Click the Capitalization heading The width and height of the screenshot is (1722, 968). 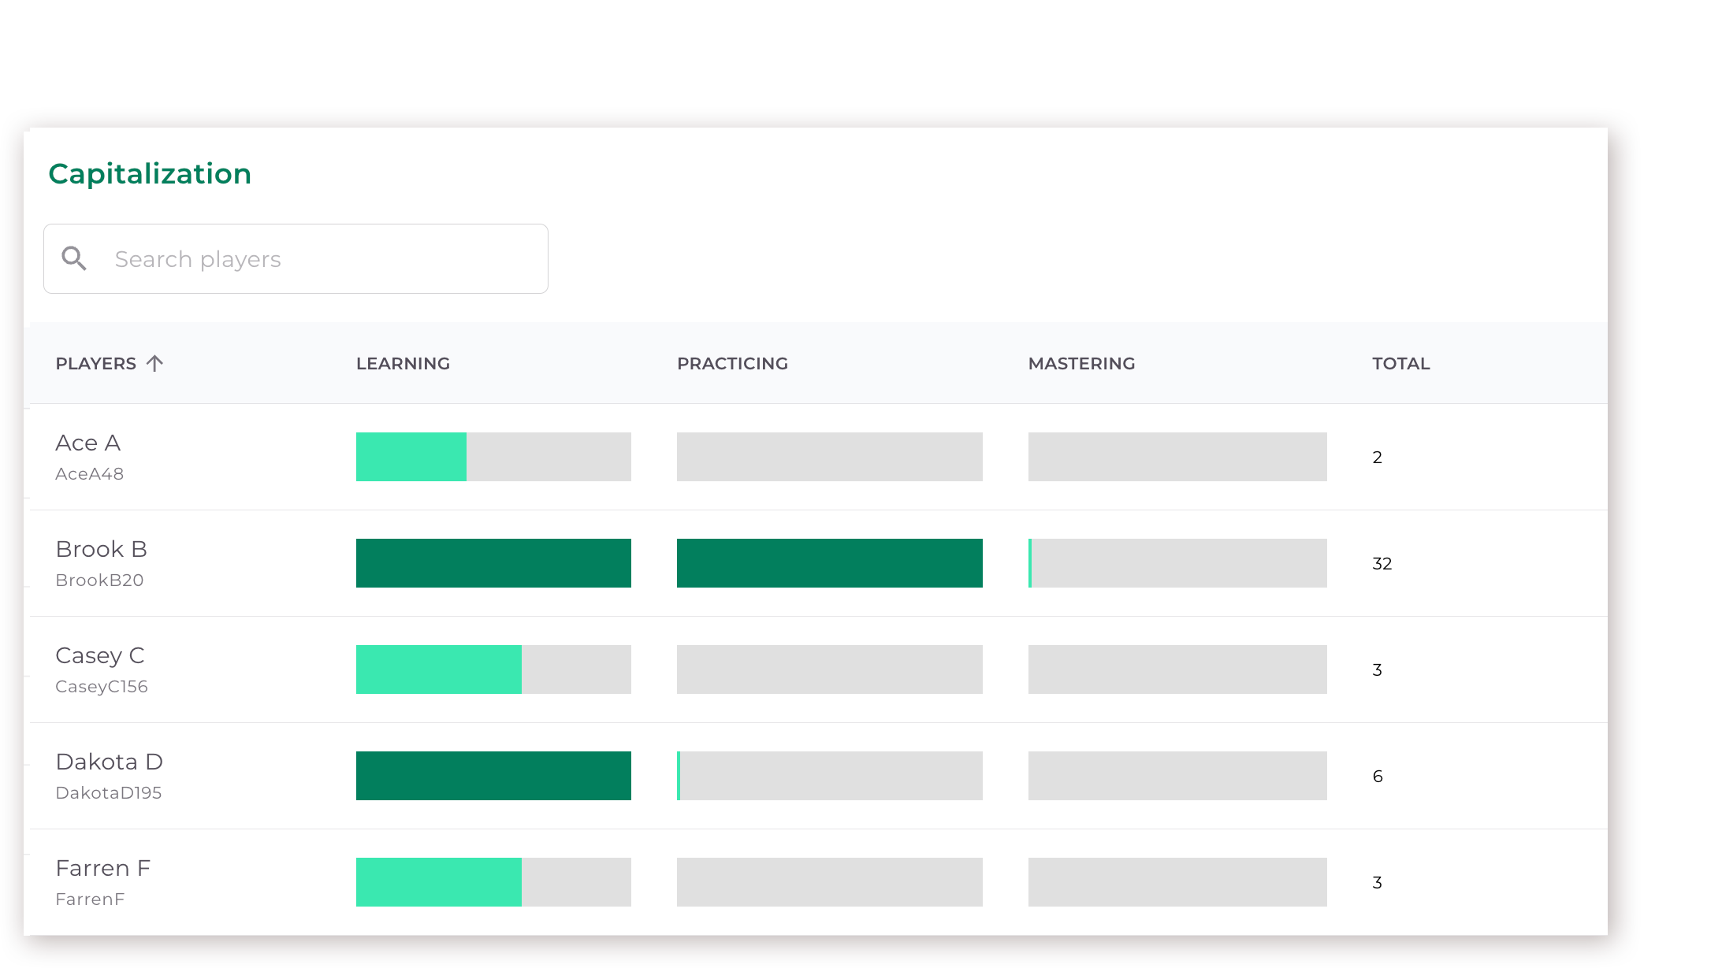click(x=150, y=173)
